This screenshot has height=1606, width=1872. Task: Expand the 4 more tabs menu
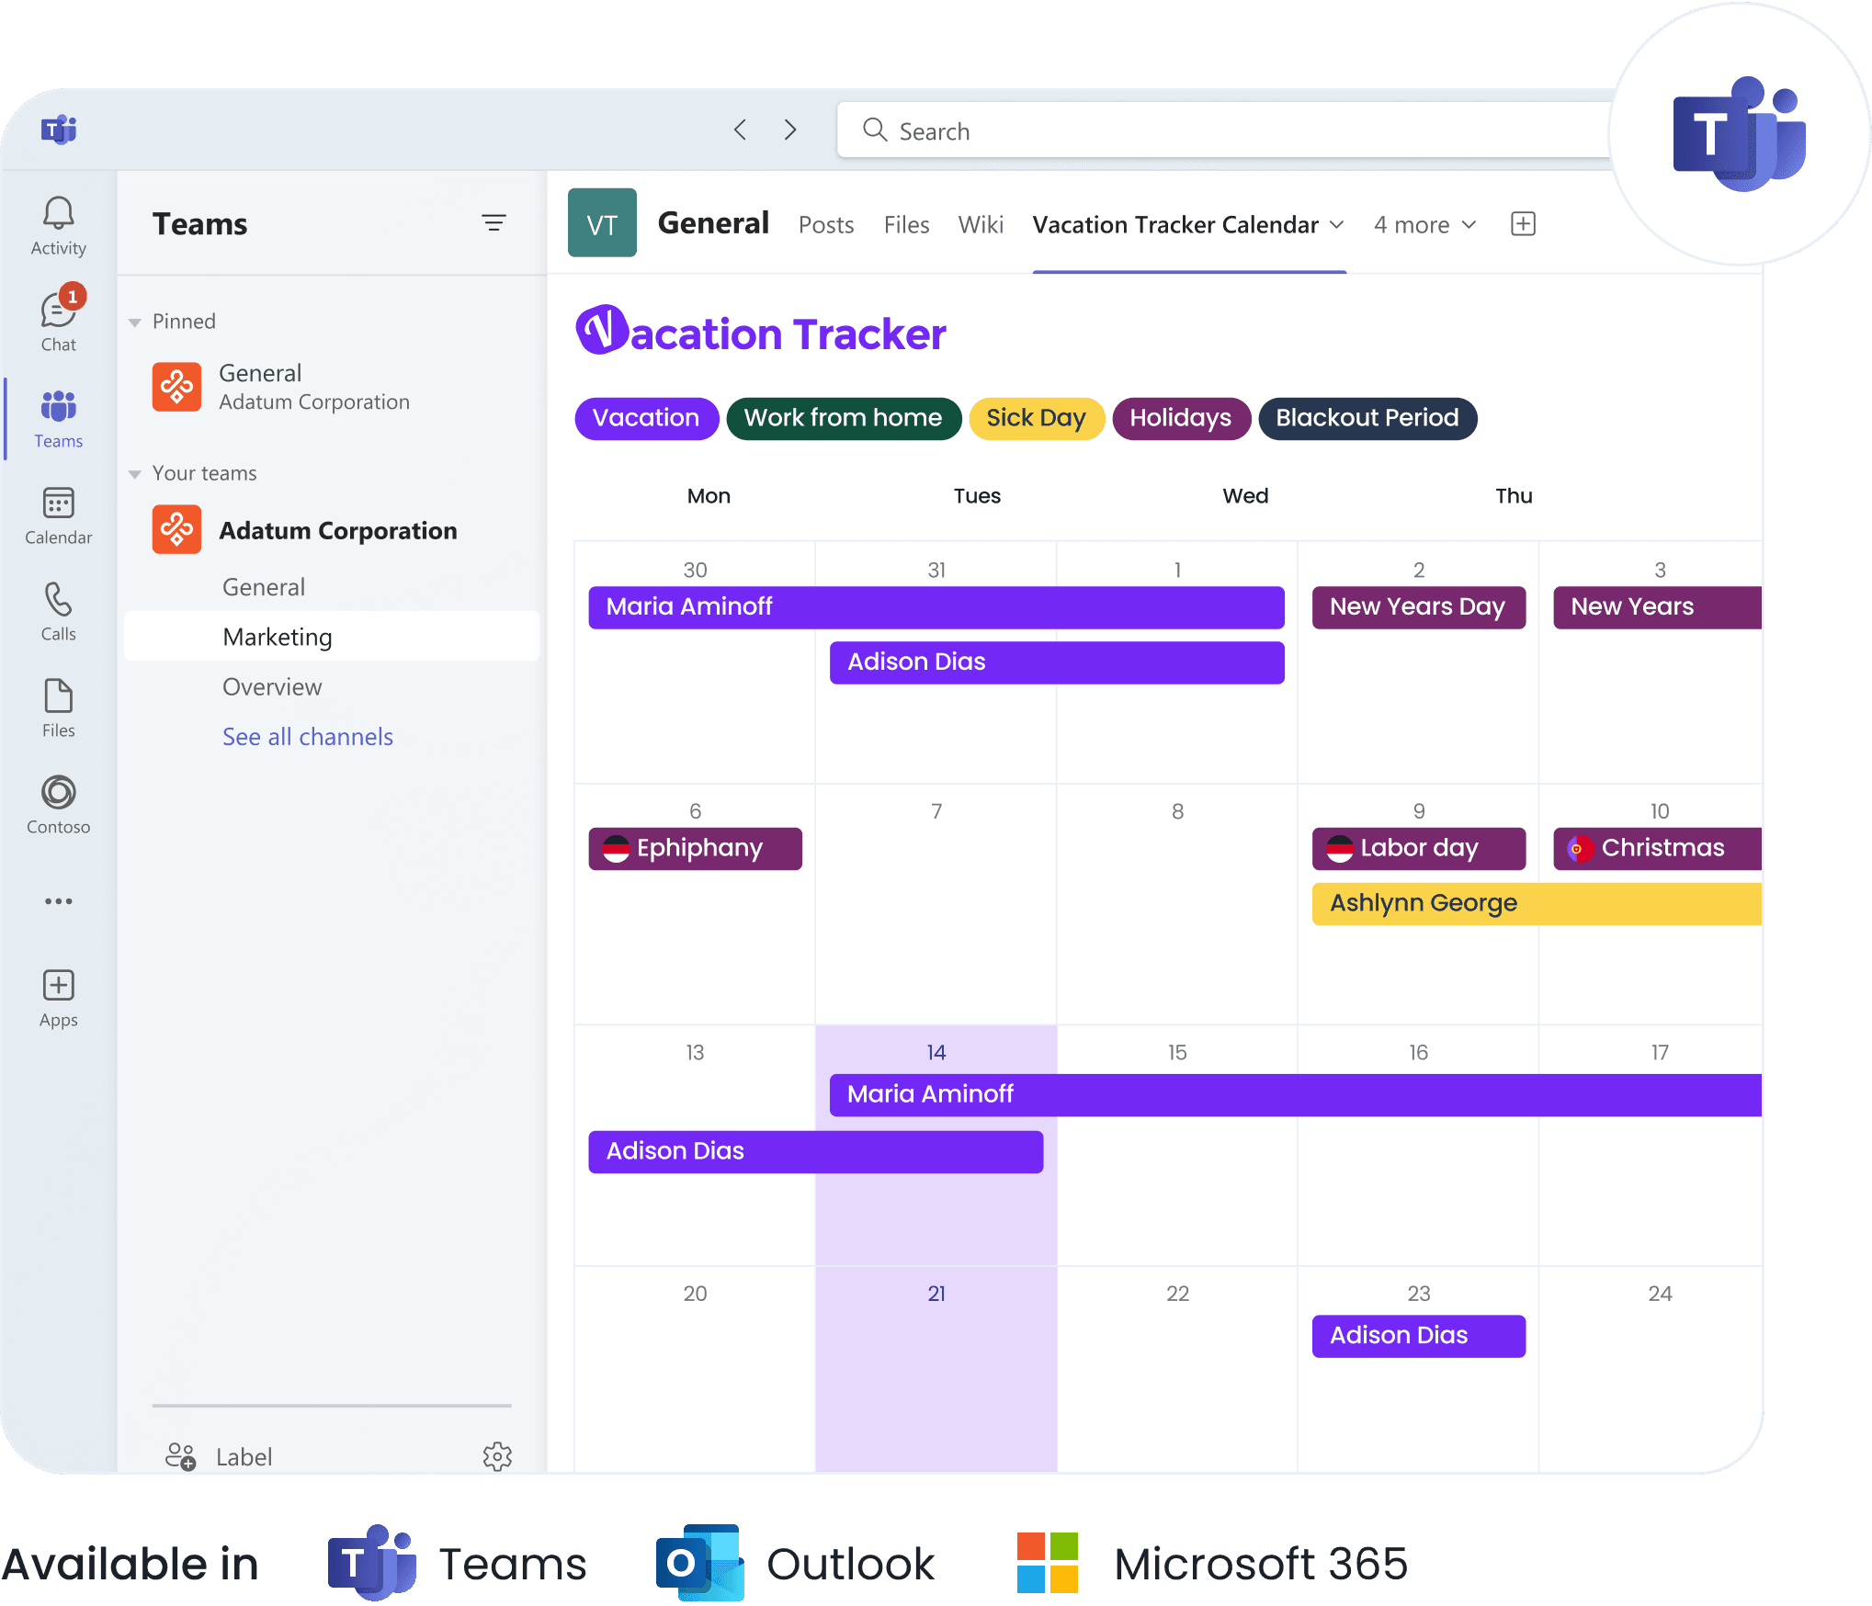pos(1422,224)
